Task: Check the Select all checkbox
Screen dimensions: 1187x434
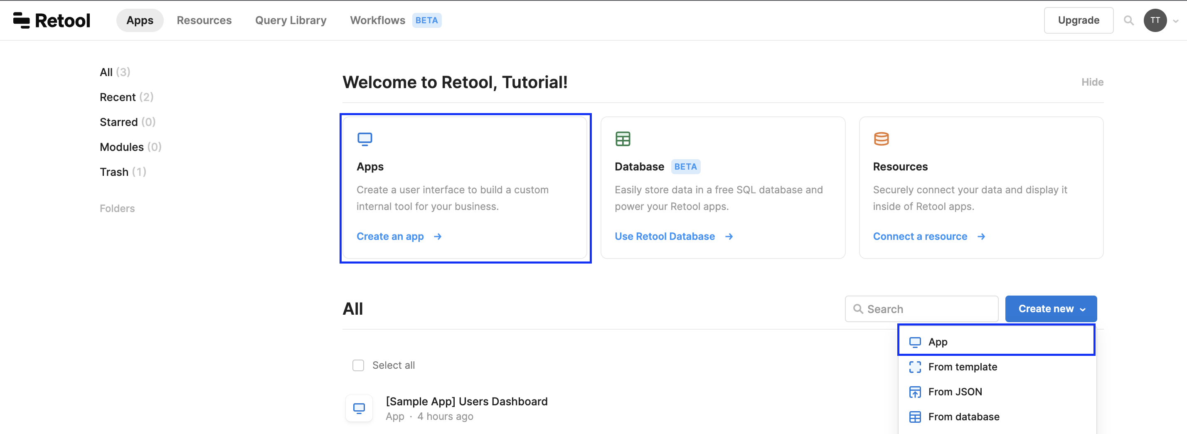Action: coord(358,365)
